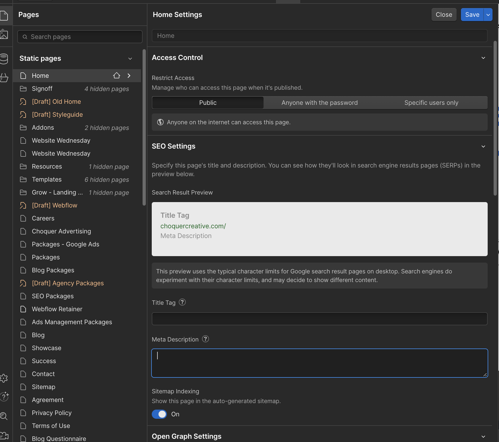Open the search icon in left sidebar
The image size is (499, 442).
[4, 416]
